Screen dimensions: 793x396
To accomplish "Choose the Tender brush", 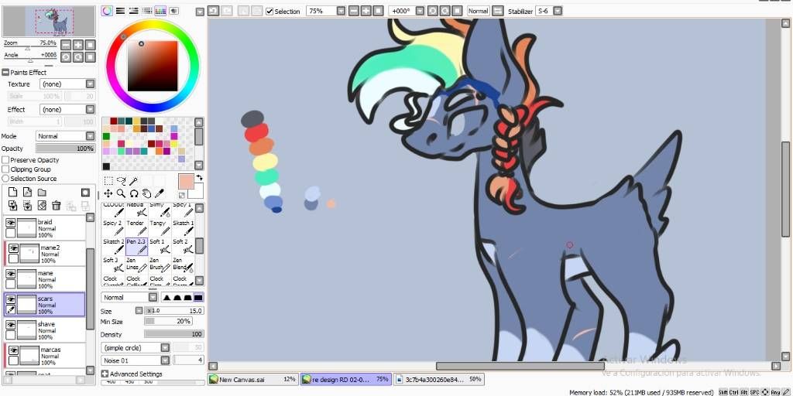I will click(x=136, y=228).
